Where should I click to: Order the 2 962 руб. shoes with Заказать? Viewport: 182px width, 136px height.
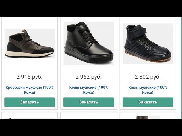coord(88,102)
